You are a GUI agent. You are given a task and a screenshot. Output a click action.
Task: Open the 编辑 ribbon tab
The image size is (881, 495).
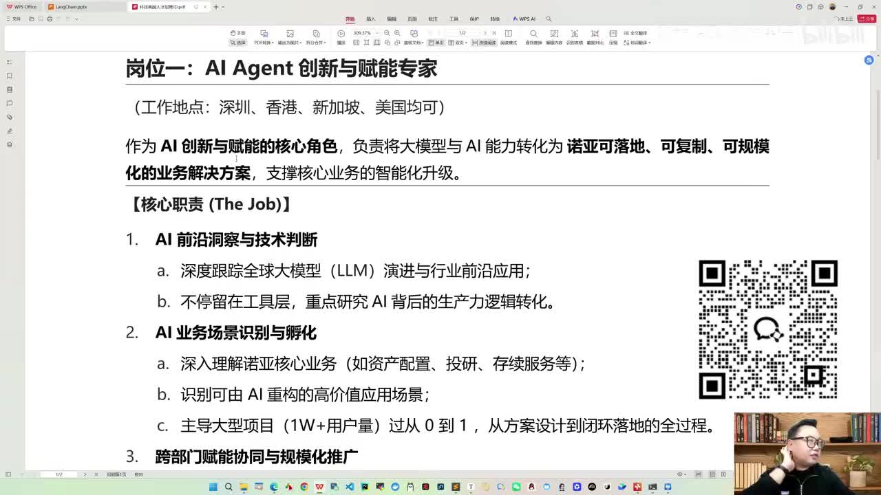[392, 19]
